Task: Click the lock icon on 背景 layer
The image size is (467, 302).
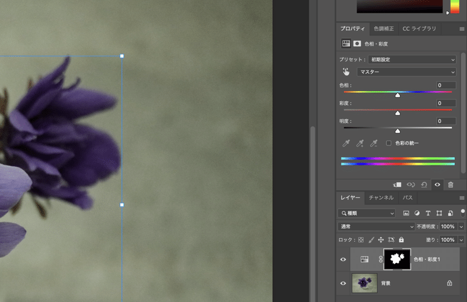Action: click(x=449, y=283)
